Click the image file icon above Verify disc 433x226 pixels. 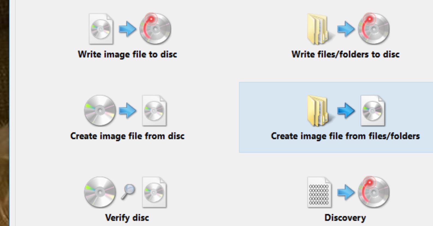[154, 192]
